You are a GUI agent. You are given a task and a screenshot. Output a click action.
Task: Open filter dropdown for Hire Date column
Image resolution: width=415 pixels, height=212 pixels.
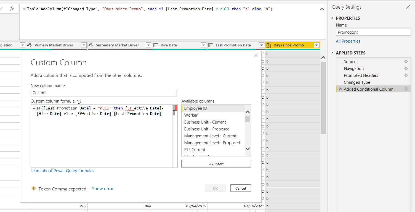pos(204,45)
